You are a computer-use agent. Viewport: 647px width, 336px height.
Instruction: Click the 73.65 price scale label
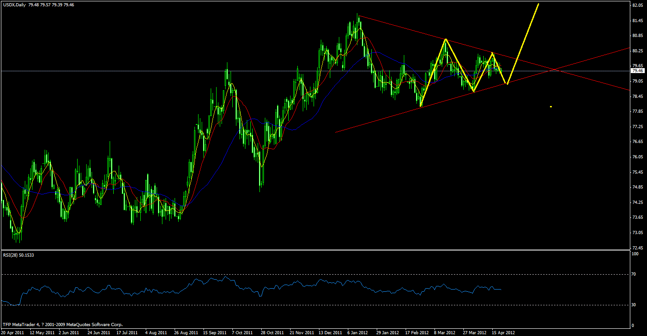click(638, 217)
